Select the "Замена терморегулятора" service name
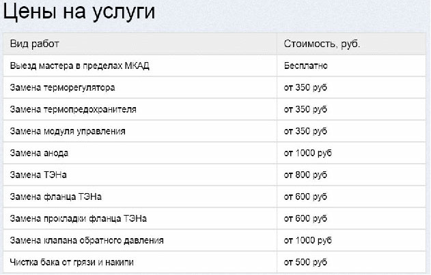 coord(62,88)
